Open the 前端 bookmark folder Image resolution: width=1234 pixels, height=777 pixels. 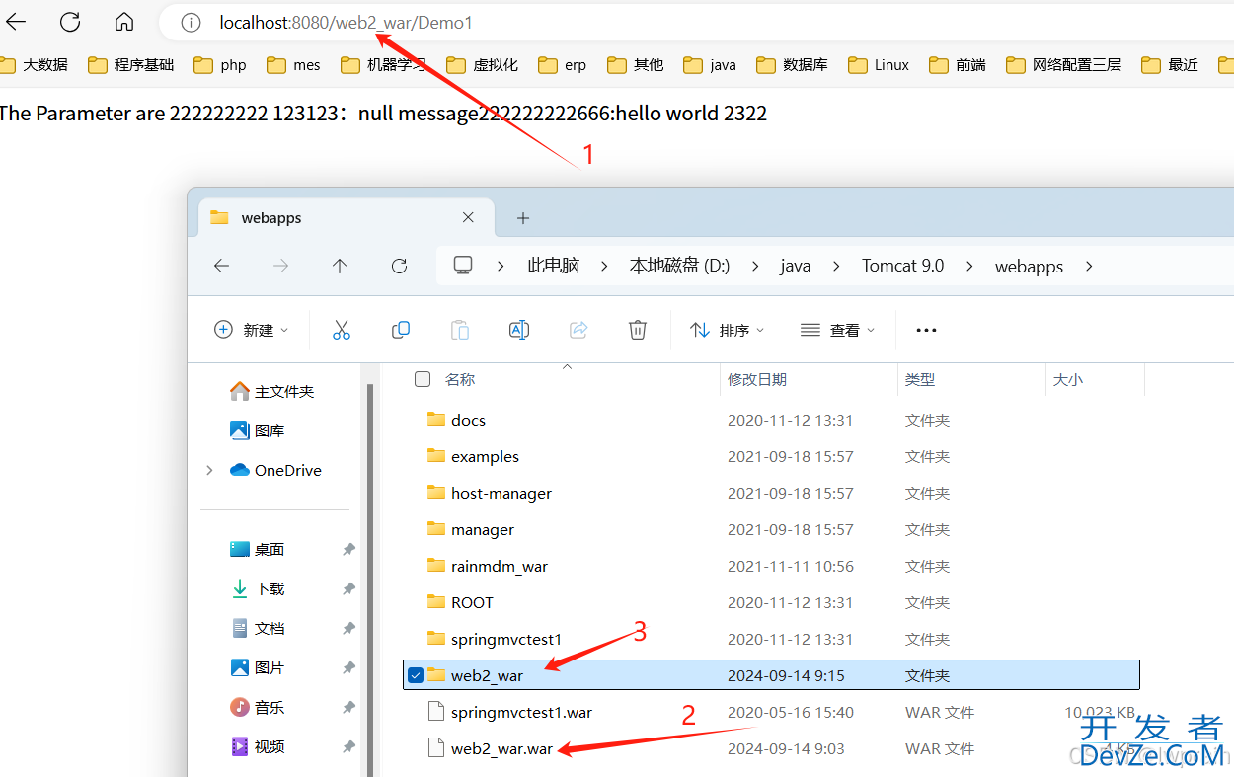pos(958,65)
